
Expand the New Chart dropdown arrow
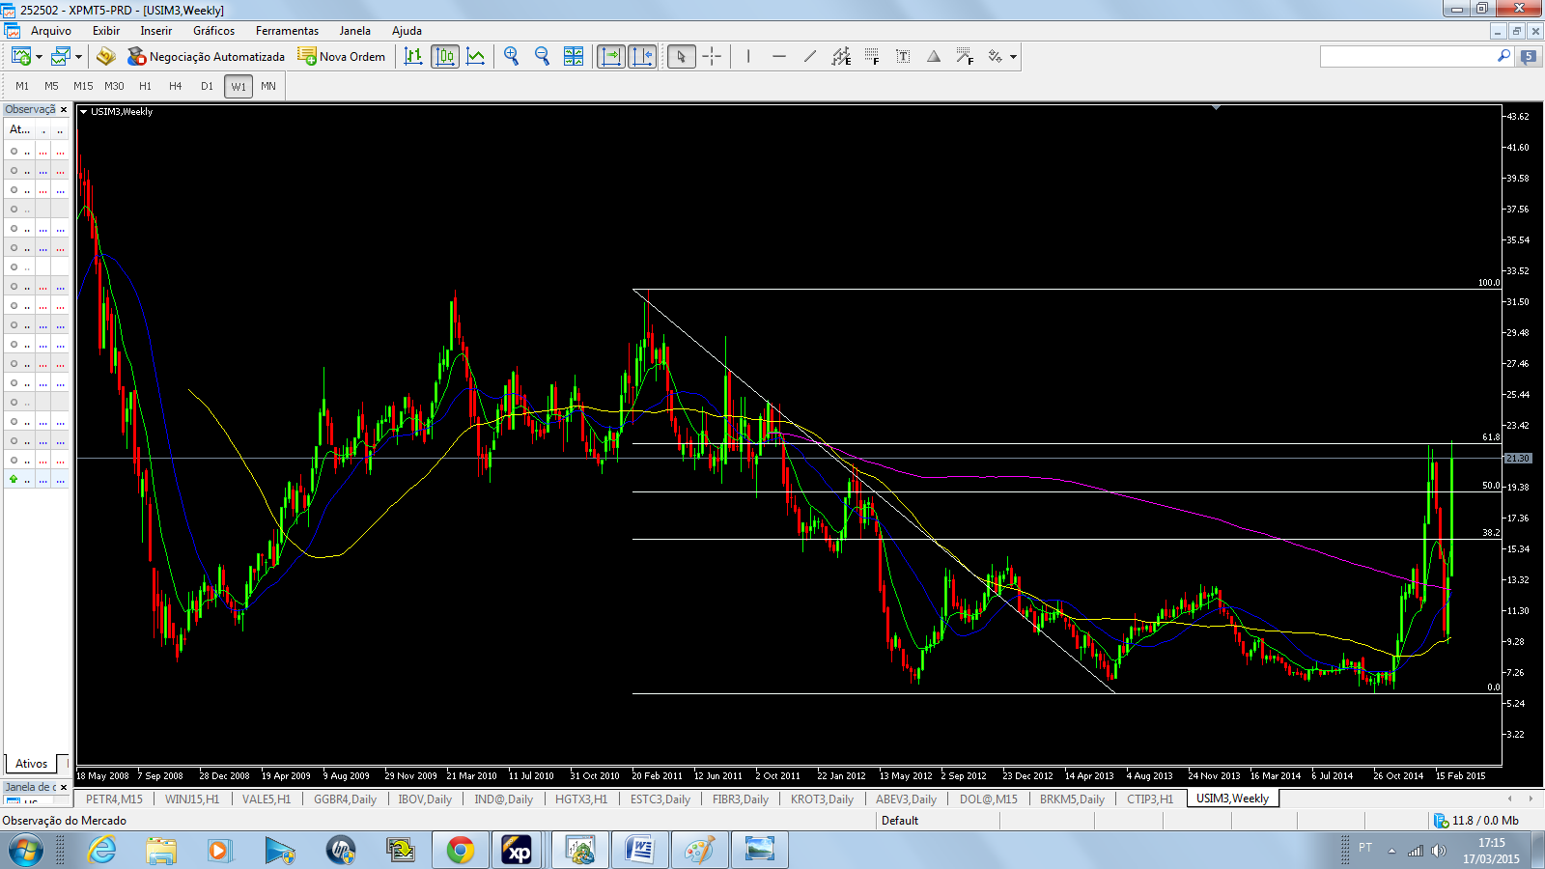(39, 56)
